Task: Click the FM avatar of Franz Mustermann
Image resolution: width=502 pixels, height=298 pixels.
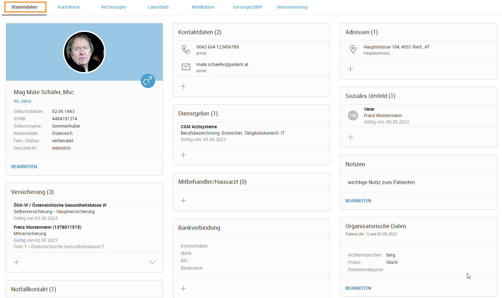Action: pos(353,115)
